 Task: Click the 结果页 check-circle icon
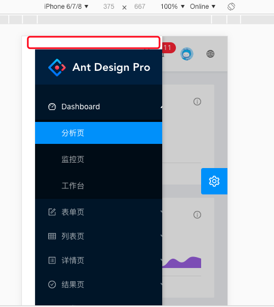(x=52, y=284)
